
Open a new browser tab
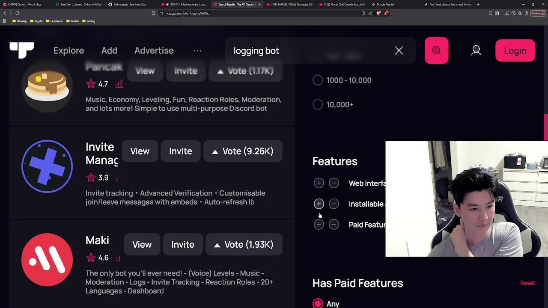(x=478, y=4)
